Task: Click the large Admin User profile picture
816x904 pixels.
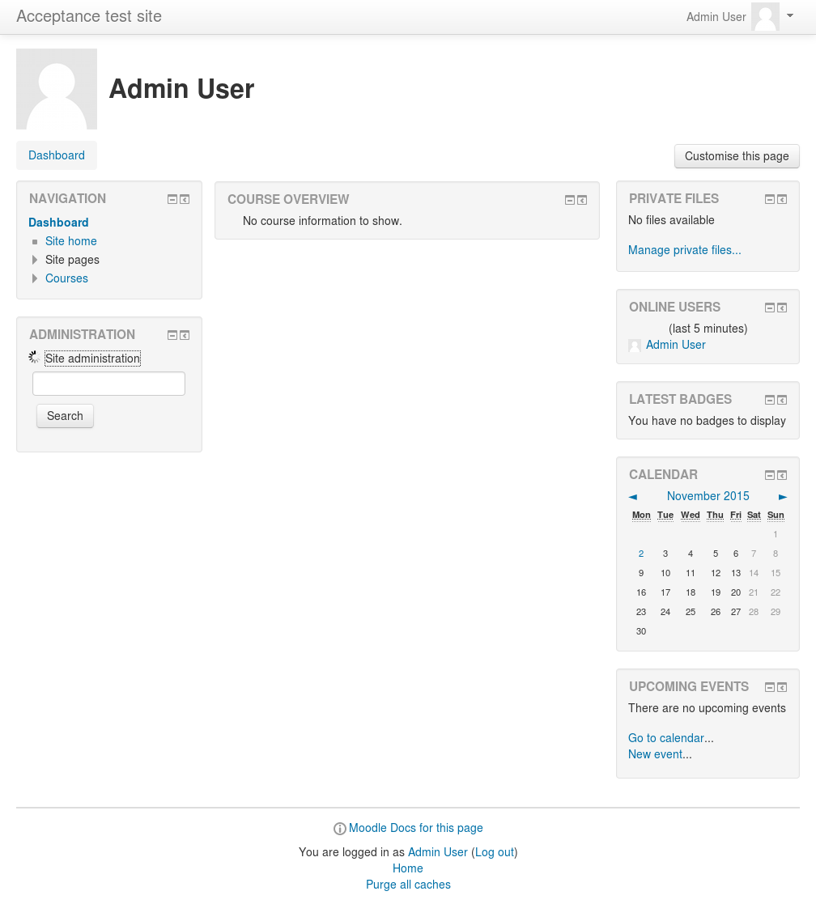Action: point(57,89)
